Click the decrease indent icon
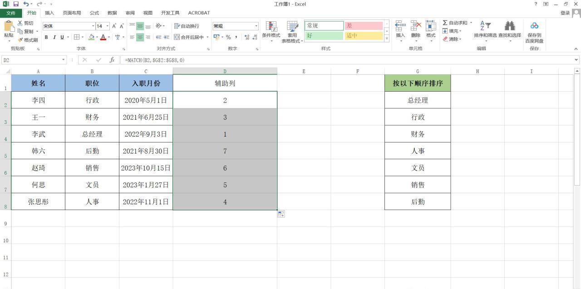 pyautogui.click(x=158, y=37)
